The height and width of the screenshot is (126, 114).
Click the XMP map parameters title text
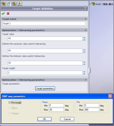14,96
